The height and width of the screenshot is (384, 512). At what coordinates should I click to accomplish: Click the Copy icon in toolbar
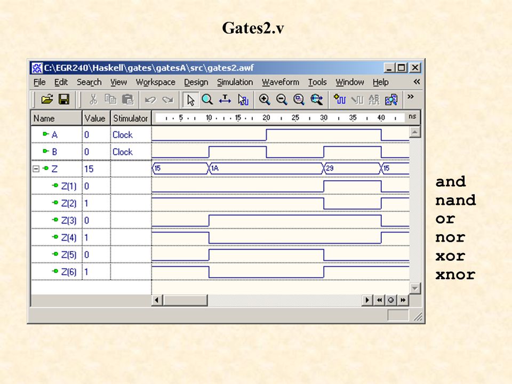tap(110, 99)
